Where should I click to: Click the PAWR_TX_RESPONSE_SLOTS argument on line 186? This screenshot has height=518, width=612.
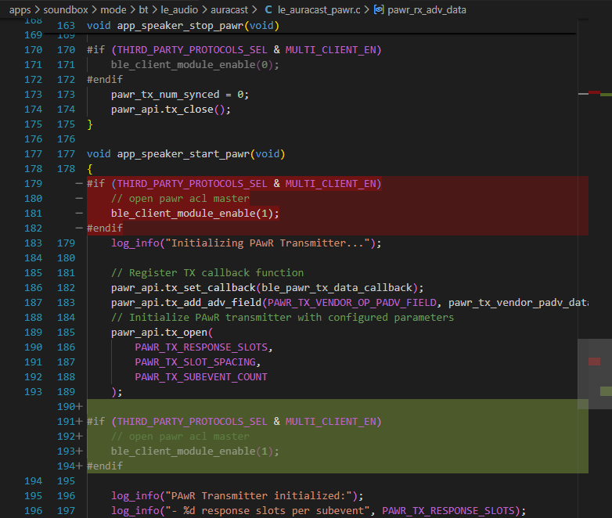click(x=201, y=347)
